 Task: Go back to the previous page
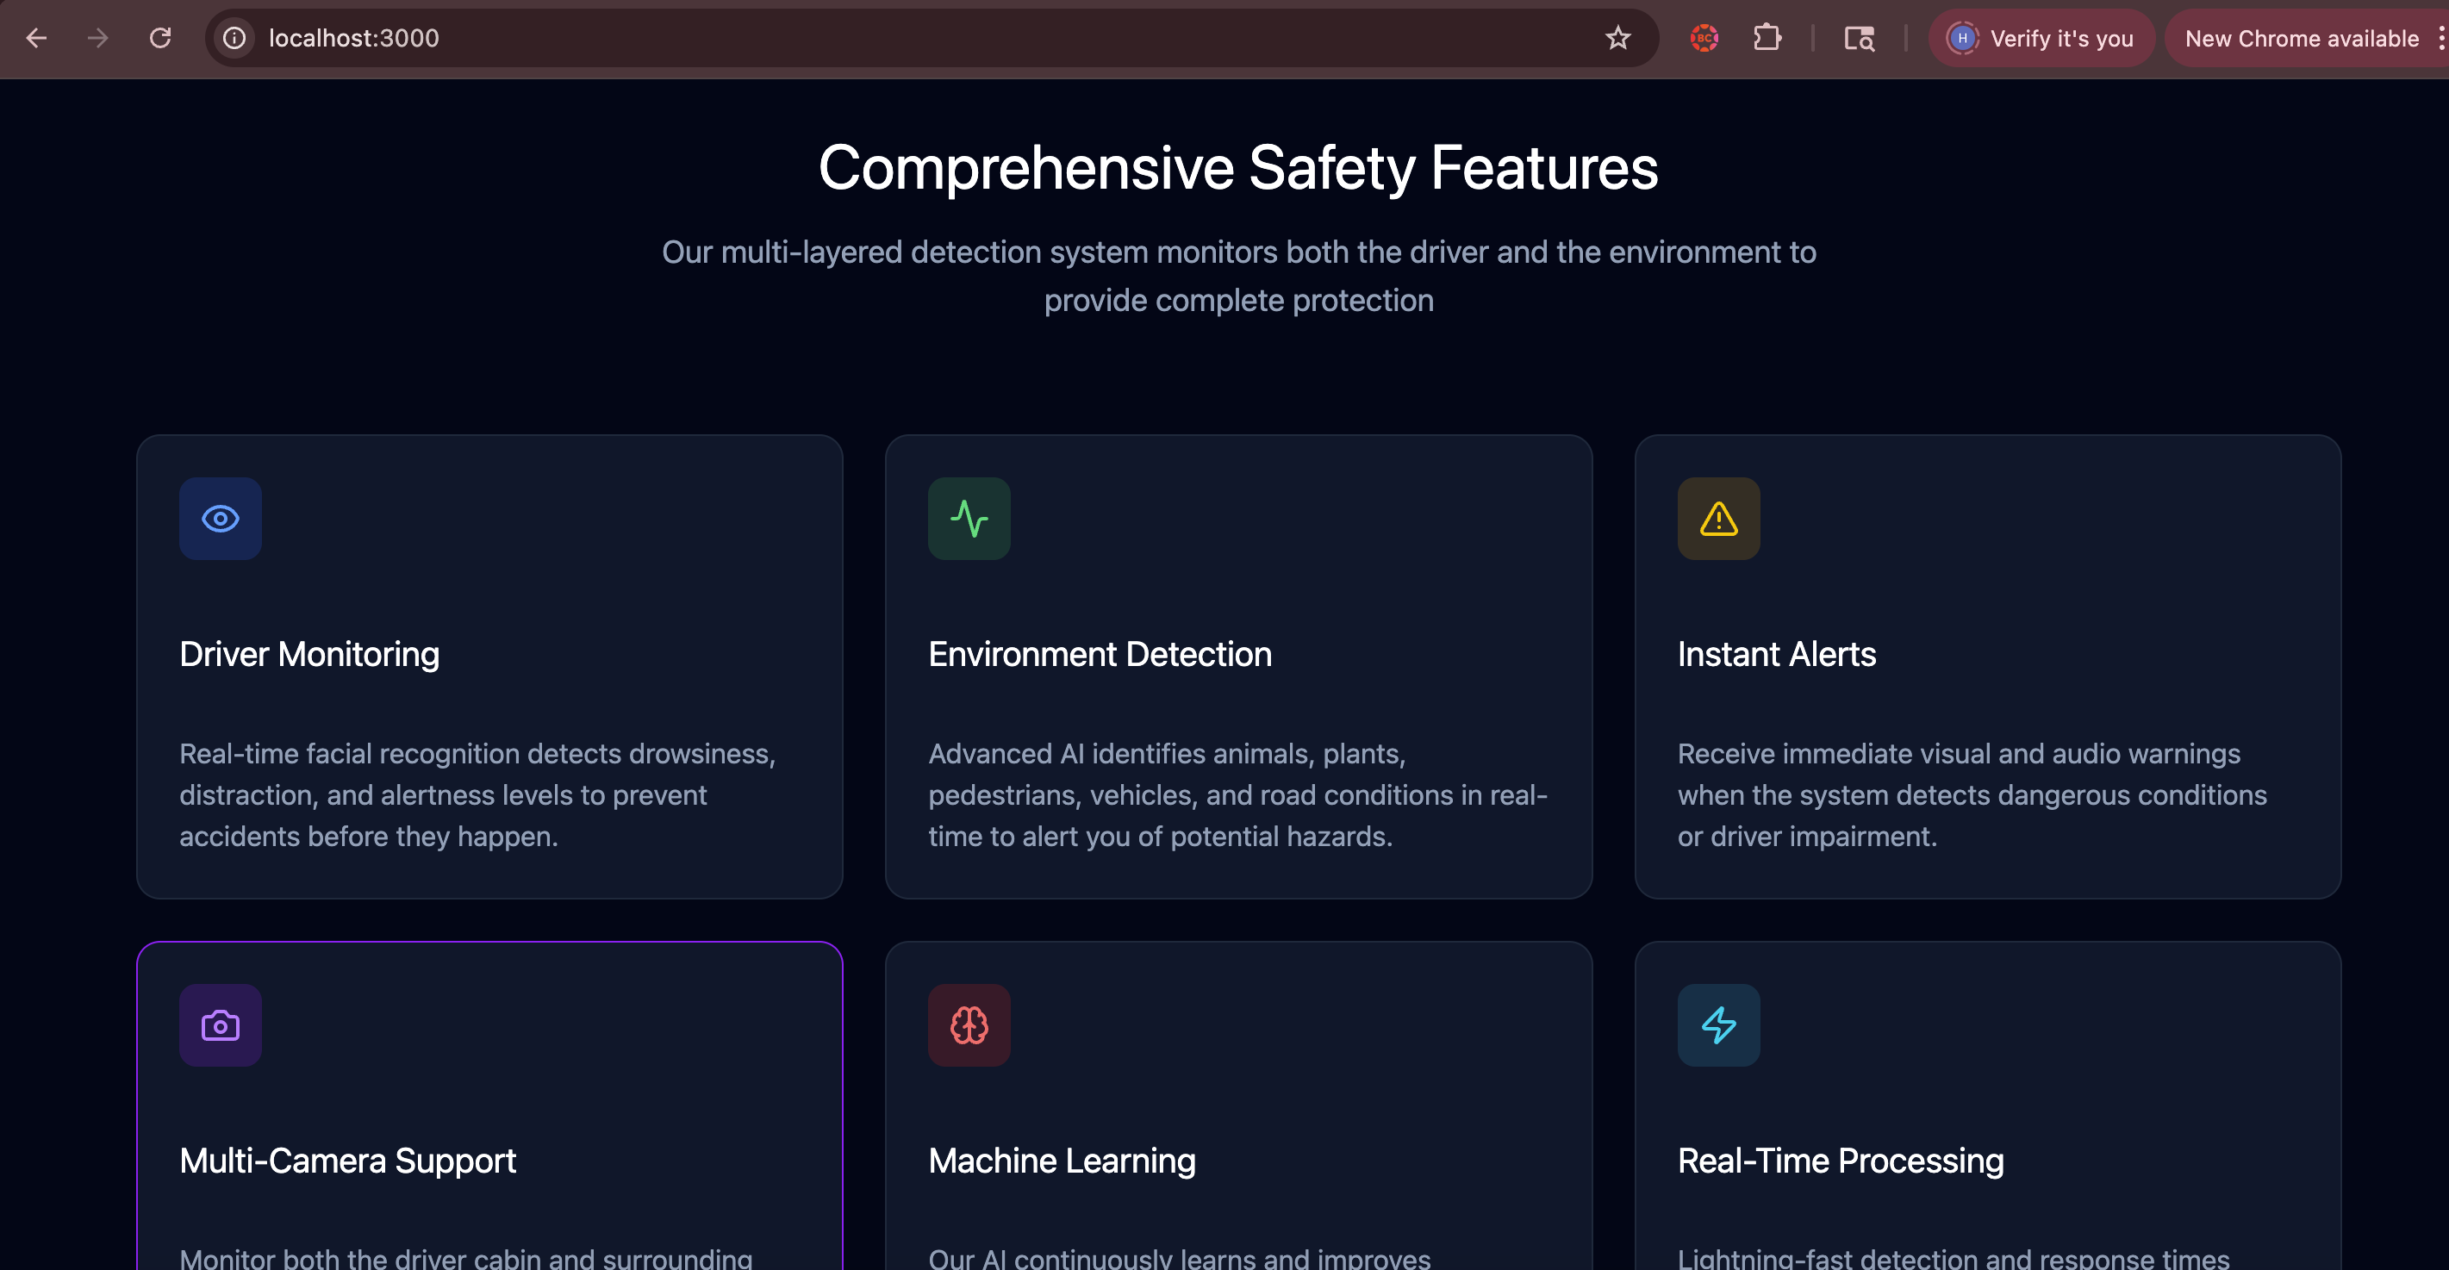tap(36, 38)
